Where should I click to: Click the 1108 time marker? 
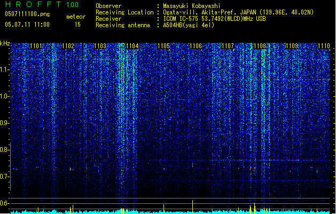[260, 46]
